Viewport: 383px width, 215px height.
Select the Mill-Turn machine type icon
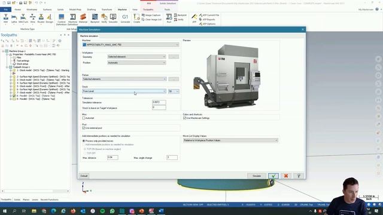tap(23, 19)
